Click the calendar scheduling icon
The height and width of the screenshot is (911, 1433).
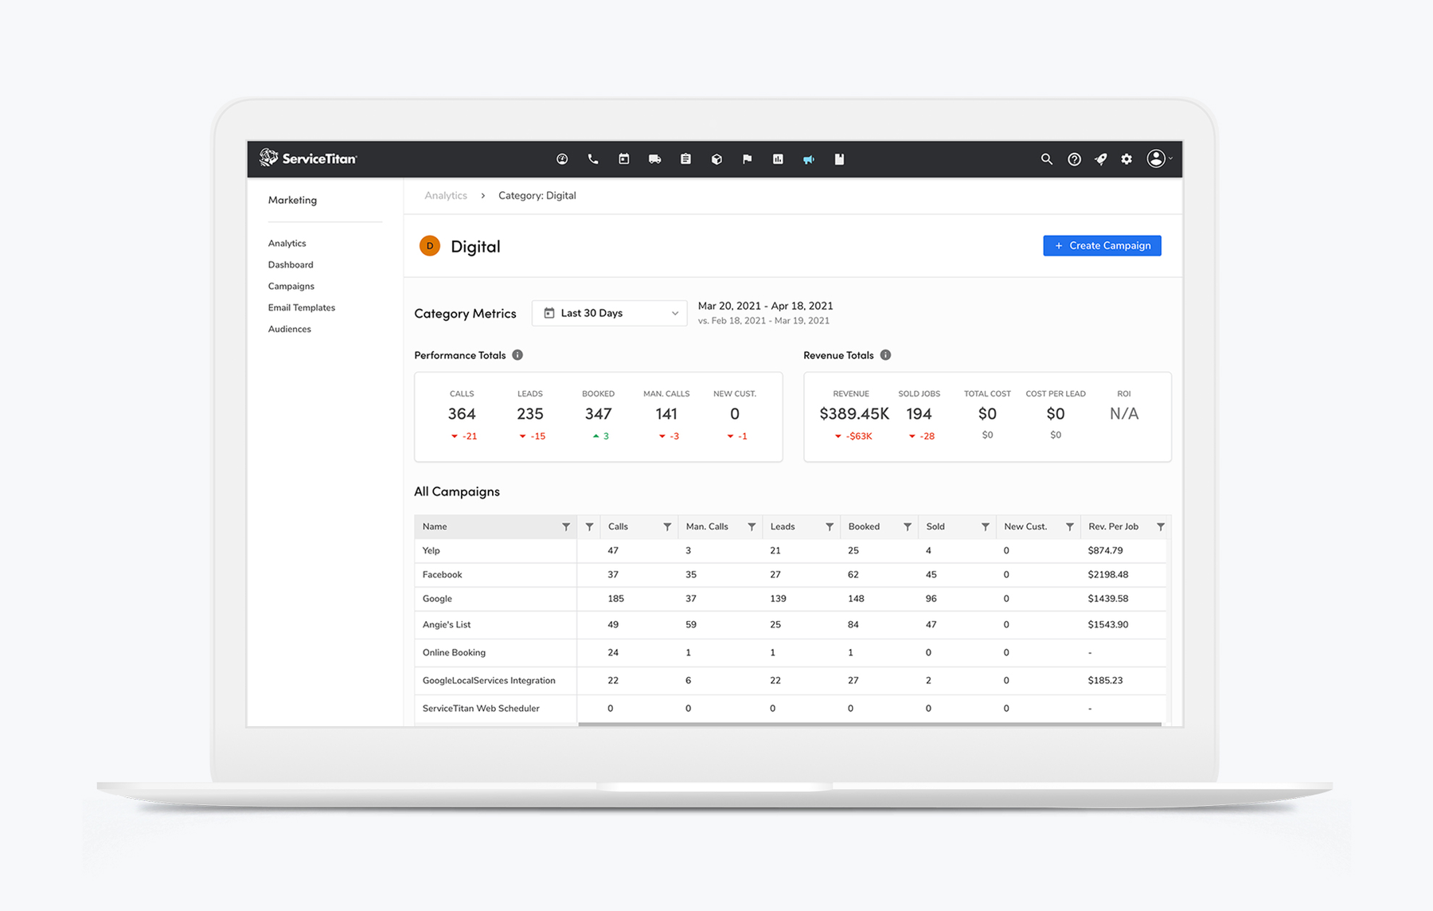[623, 159]
